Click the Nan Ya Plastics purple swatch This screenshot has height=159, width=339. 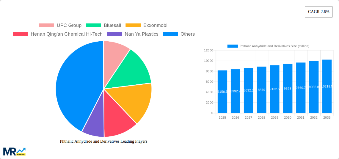point(114,34)
